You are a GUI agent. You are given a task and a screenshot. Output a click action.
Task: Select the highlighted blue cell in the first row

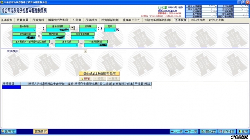11,87
